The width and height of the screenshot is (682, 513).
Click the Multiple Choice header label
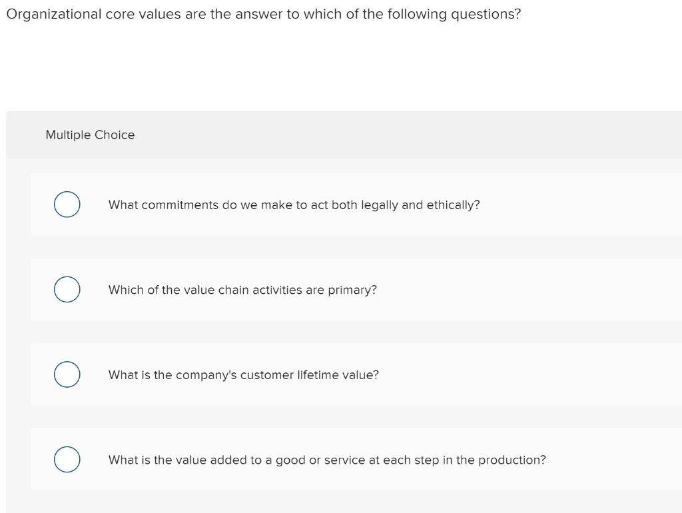[x=90, y=135]
